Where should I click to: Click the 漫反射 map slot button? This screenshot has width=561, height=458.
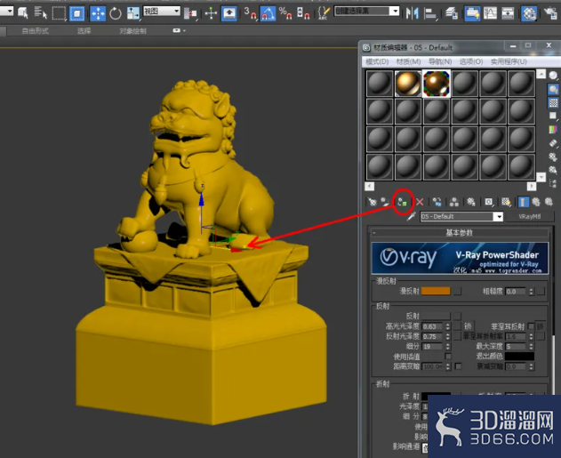457,292
